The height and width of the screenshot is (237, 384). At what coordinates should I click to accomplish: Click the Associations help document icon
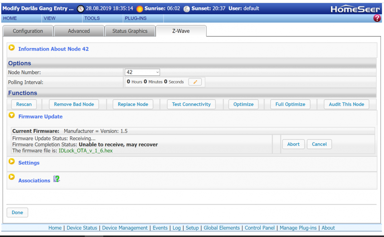coord(56,179)
